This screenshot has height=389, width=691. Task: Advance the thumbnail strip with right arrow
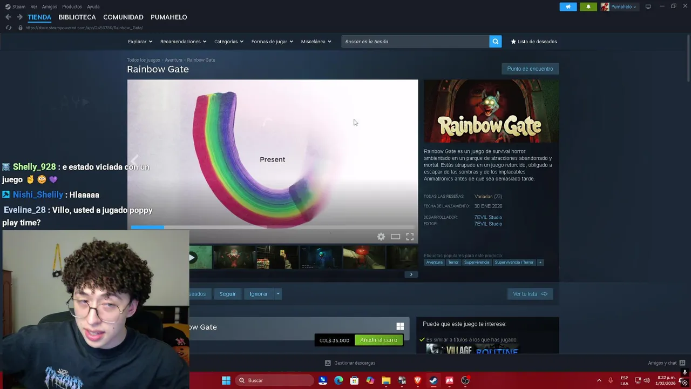coord(411,274)
